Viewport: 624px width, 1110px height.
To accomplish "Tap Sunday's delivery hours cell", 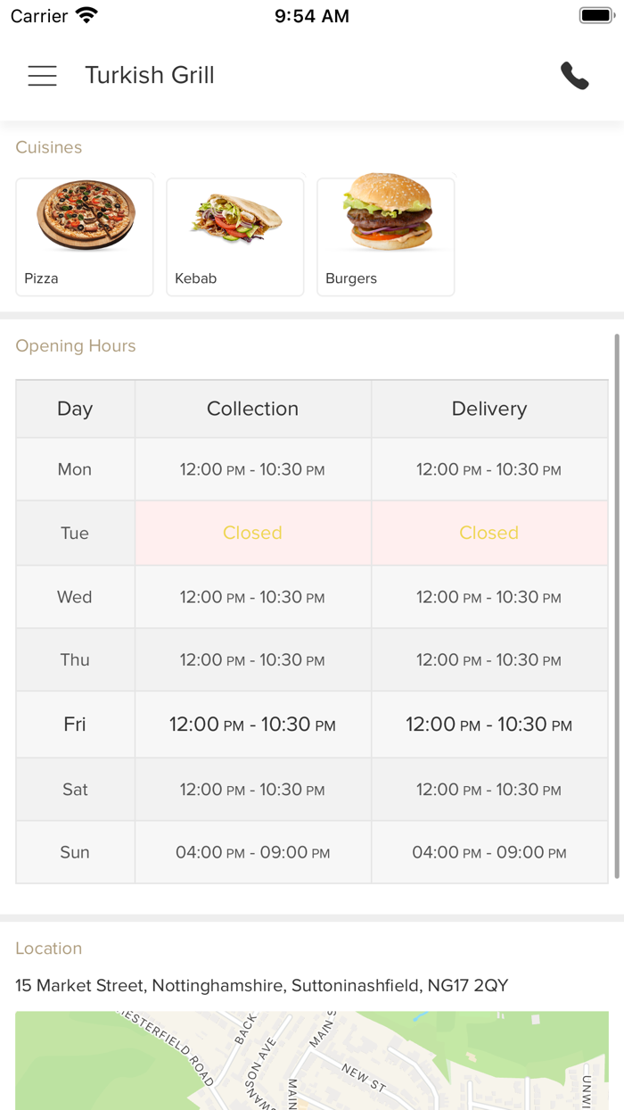I will point(489,852).
